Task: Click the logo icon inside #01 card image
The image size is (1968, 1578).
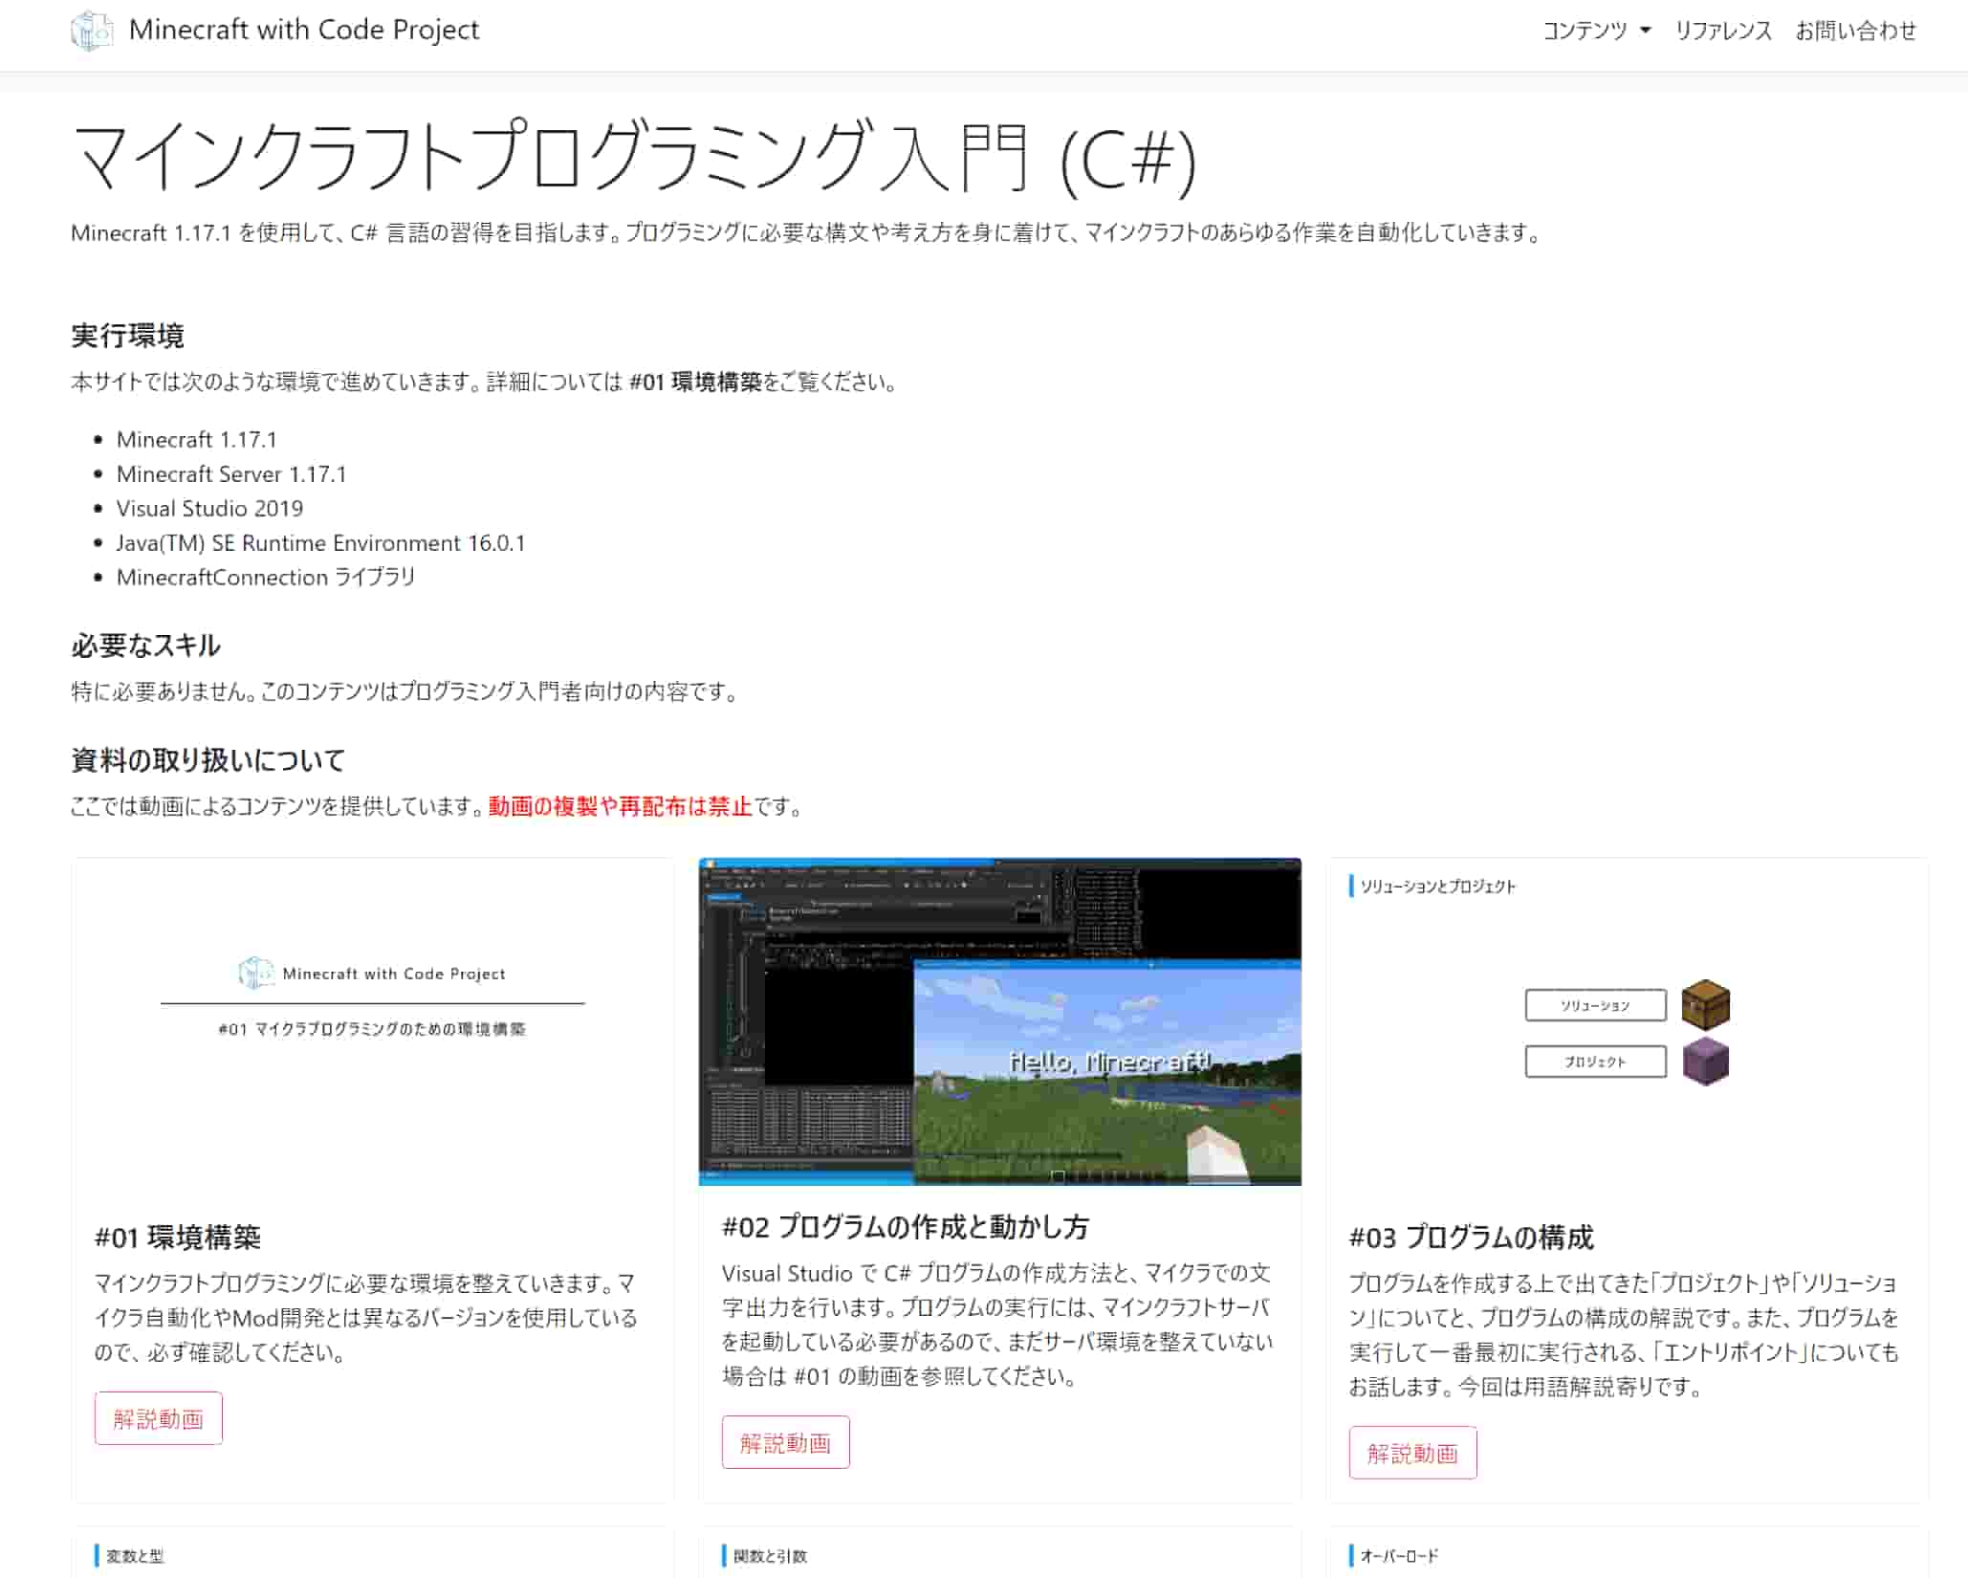Action: click(255, 974)
